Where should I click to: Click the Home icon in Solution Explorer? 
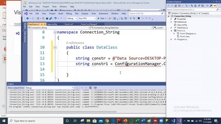176,6
